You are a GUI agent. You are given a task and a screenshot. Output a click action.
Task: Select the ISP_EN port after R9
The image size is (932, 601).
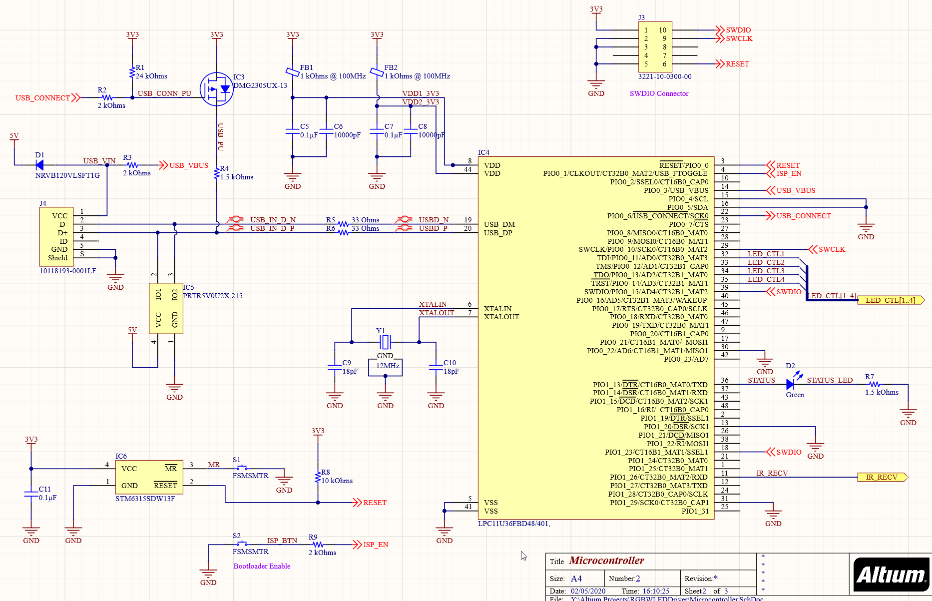coord(370,545)
